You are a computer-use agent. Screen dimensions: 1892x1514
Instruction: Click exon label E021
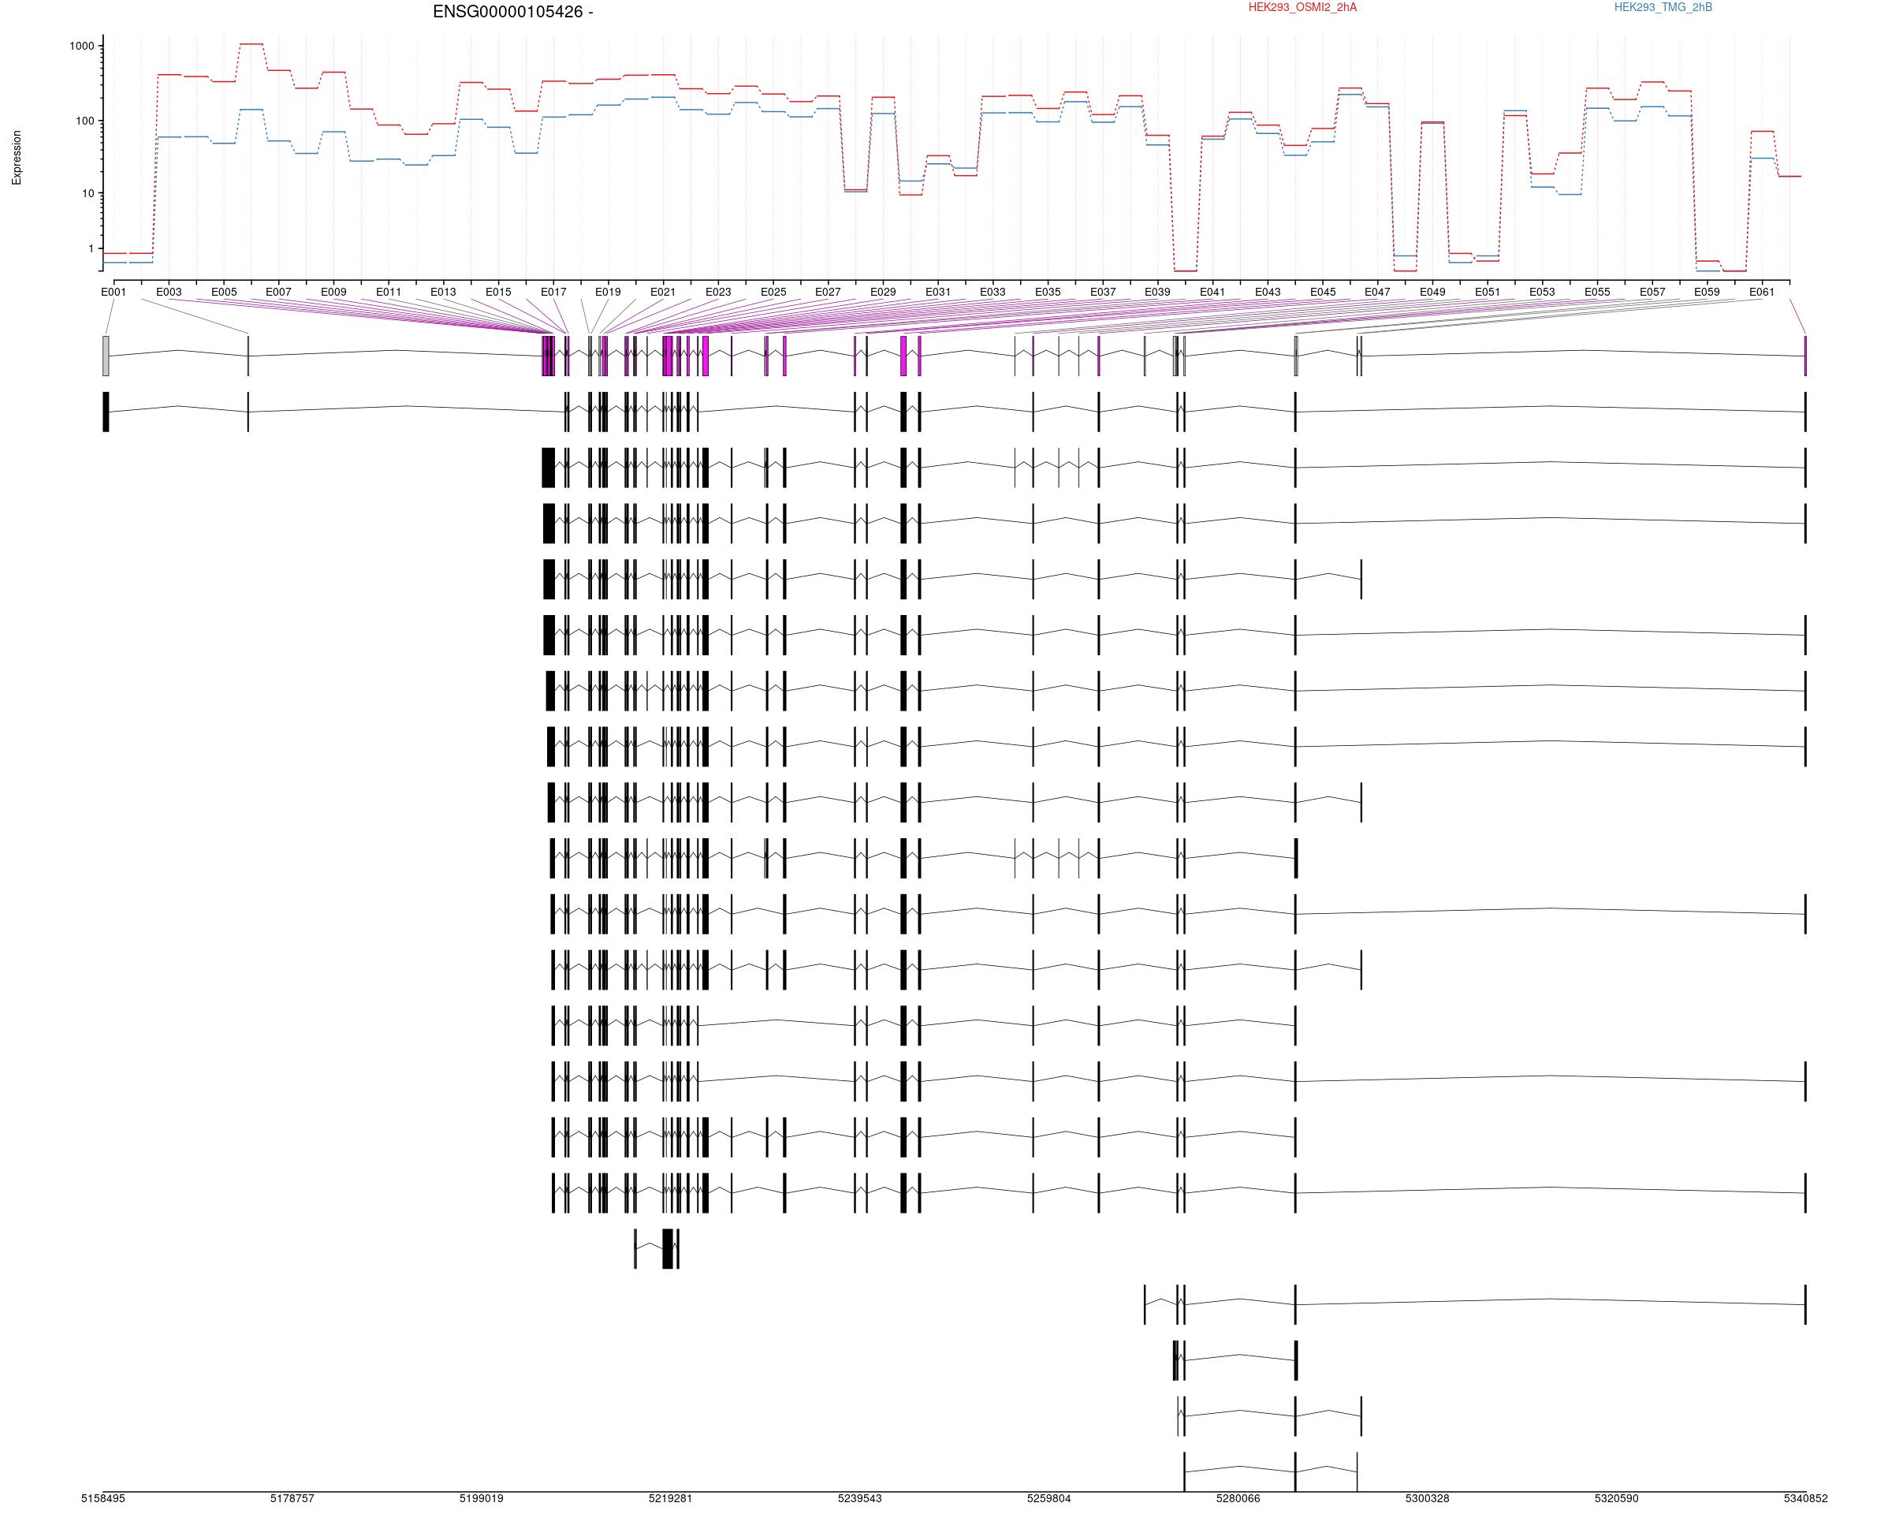coord(664,293)
